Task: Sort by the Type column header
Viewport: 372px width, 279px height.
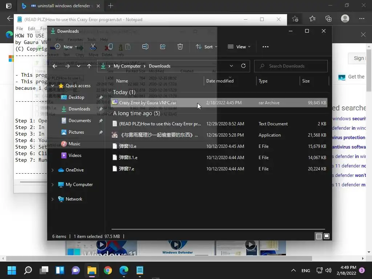Action: coord(263,81)
